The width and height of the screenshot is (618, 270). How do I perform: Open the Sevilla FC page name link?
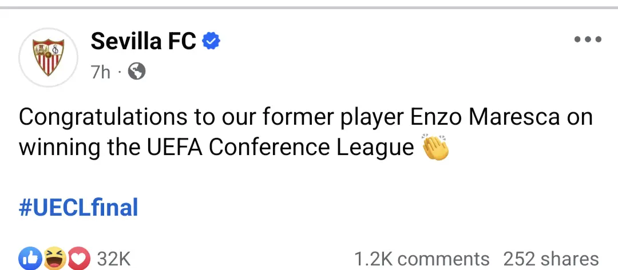(144, 41)
